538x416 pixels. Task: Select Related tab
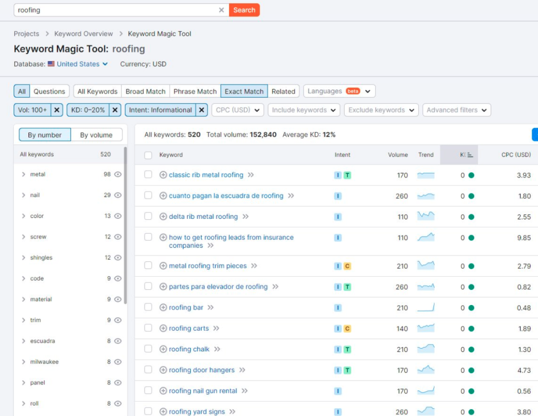(283, 92)
